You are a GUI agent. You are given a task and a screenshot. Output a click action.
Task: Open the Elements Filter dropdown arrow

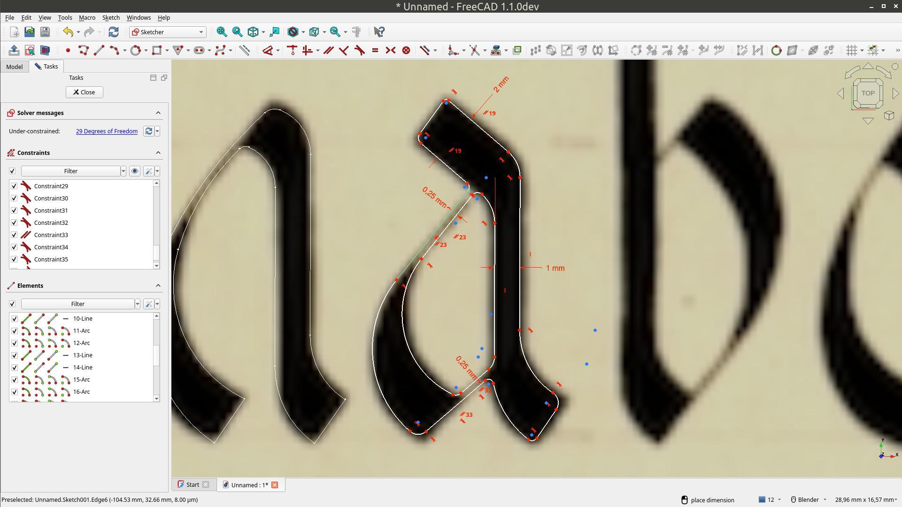click(138, 304)
